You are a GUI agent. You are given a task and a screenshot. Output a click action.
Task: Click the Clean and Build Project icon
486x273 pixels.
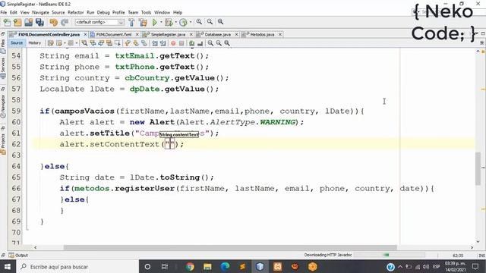pos(143,22)
